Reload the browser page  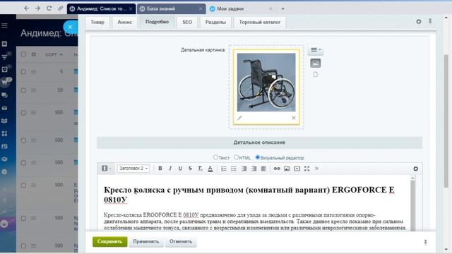coord(49,8)
